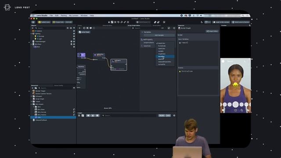Toggle the Bird Root object checkbox
Image resolution: width=281 pixels, height=158 pixels.
coord(74,44)
